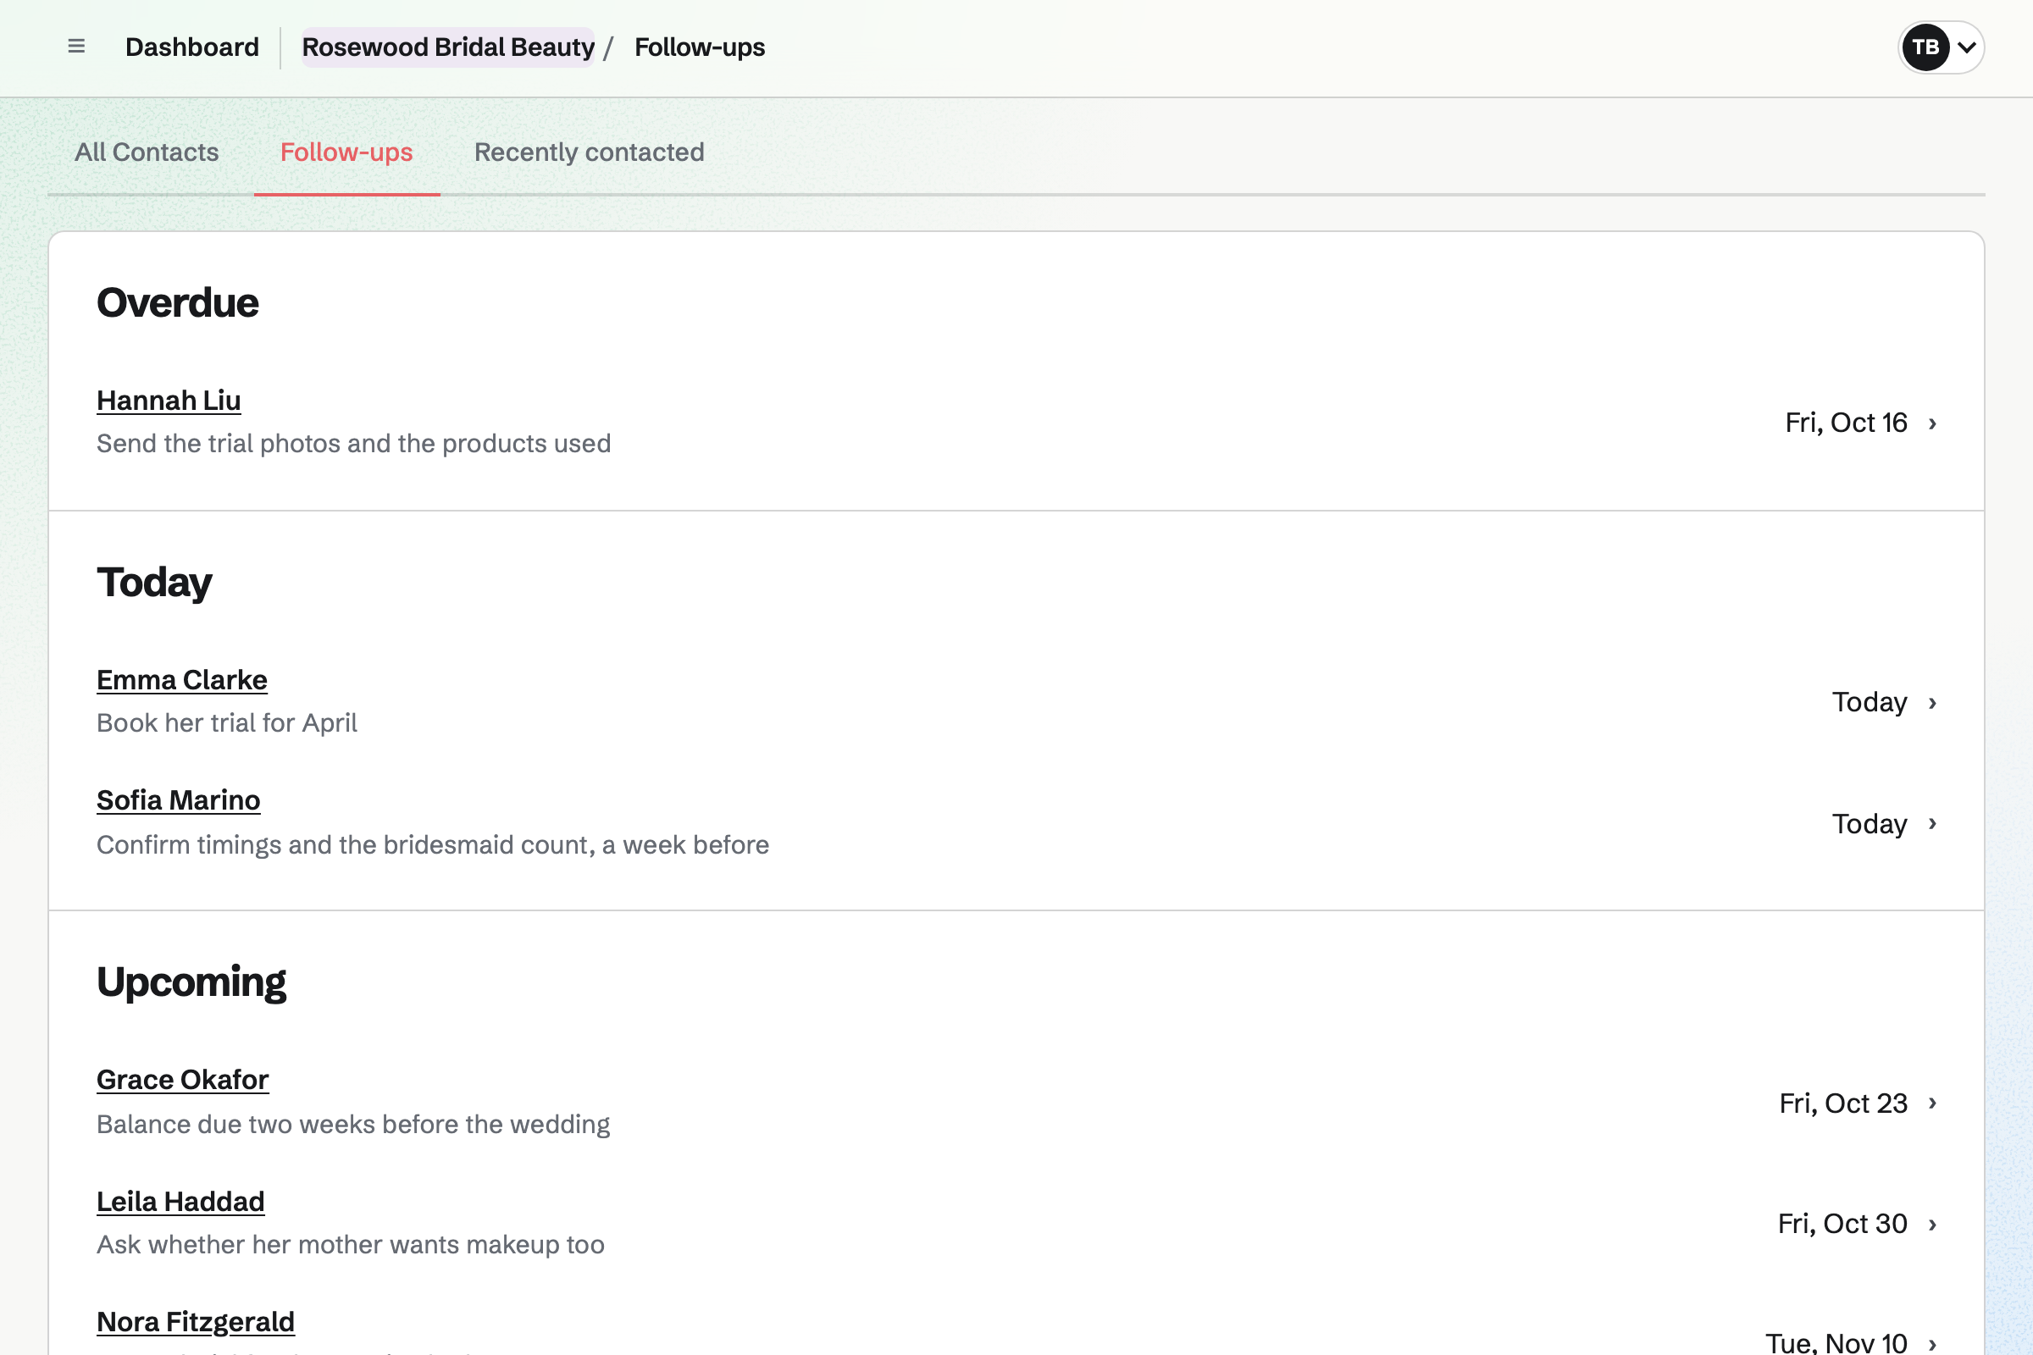Click the 'Confirm timings and the bridesmaid count' note

pos(432,844)
